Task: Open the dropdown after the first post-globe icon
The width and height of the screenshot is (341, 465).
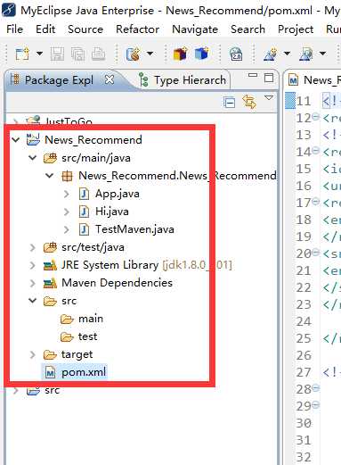Action: pyautogui.click(x=287, y=54)
